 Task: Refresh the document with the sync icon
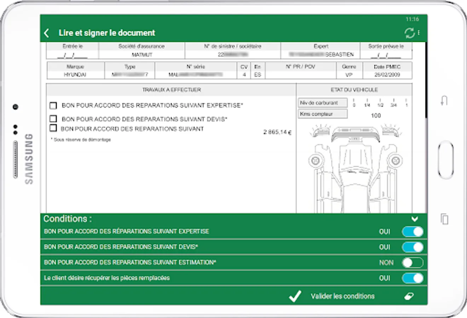point(409,33)
